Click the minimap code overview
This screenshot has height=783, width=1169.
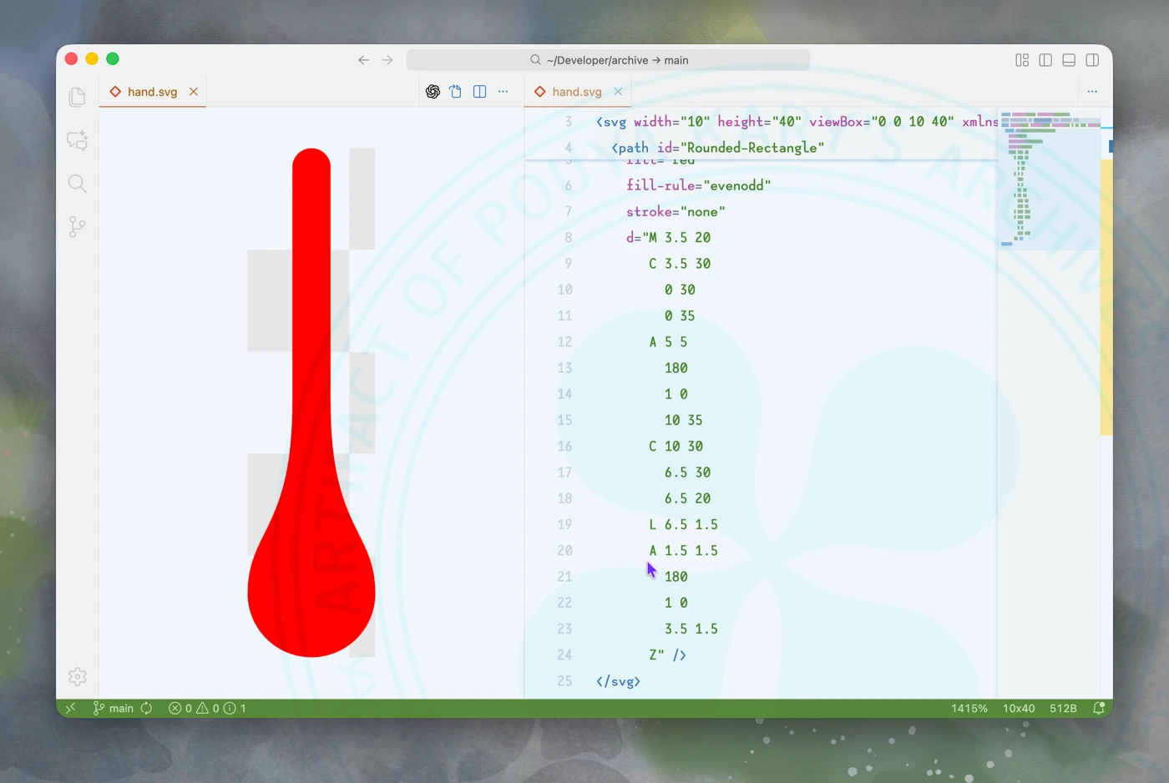(x=1049, y=179)
